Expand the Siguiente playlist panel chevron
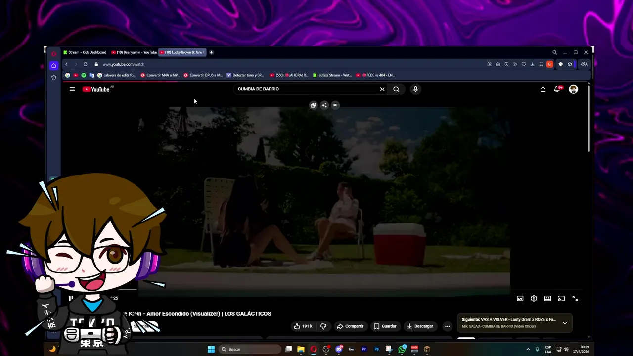The image size is (633, 356). [x=565, y=323]
